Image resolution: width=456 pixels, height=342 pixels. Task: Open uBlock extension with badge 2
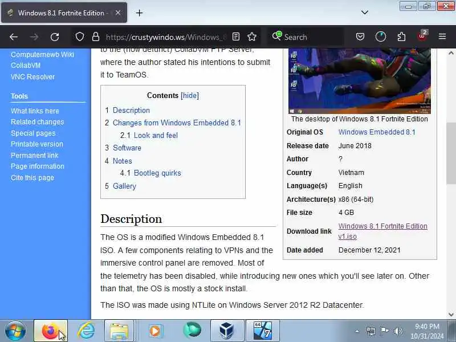point(422,36)
